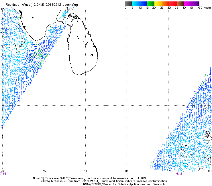Click the title 'Rapidsact Winds(12.5KM) 20160212 ascending'
This screenshot has width=212, height=186.
(x=42, y=5)
